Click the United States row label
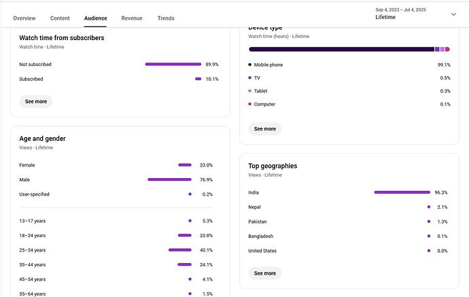This screenshot has width=469, height=297. (262, 251)
